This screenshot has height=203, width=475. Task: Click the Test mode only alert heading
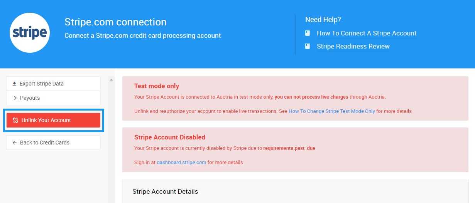click(157, 86)
